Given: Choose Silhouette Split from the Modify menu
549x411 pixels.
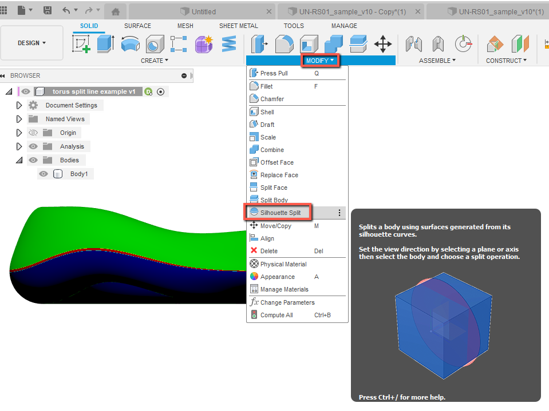Looking at the screenshot, I should point(279,212).
